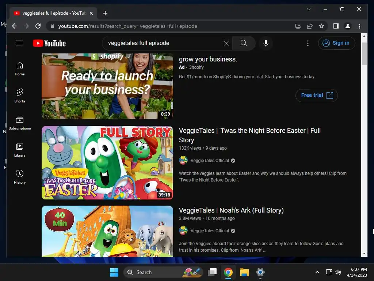Click Shopify advertiser name

tap(196, 67)
